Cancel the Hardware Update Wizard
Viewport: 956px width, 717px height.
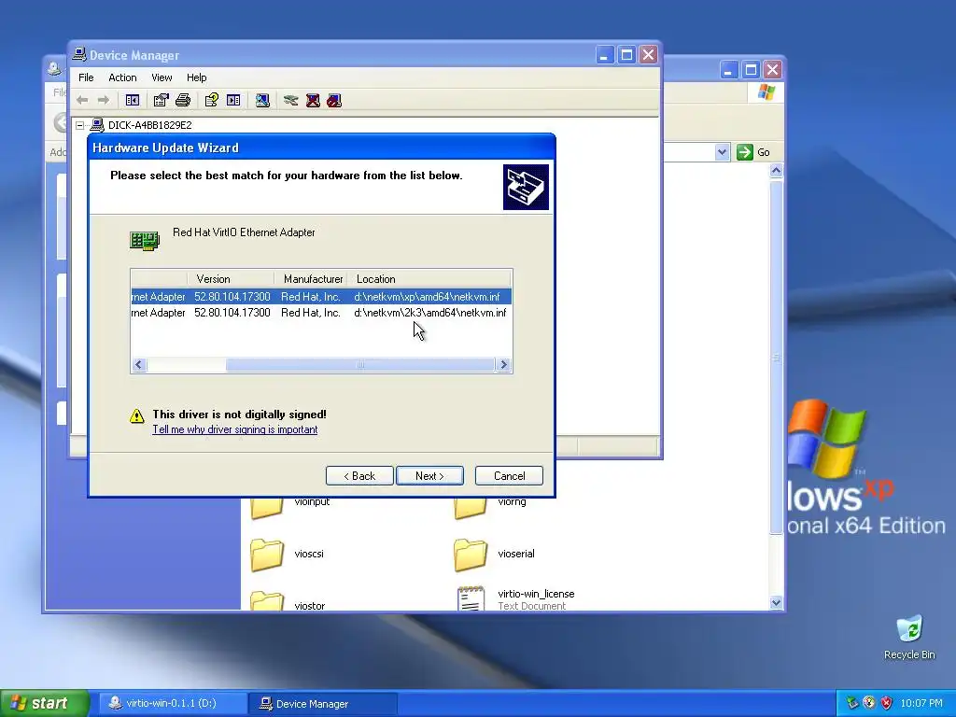pyautogui.click(x=509, y=475)
